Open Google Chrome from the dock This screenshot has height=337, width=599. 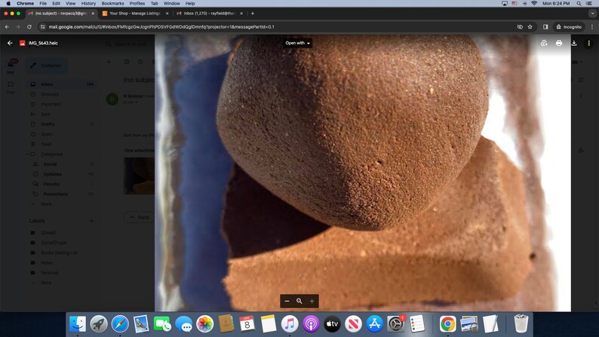(447, 324)
